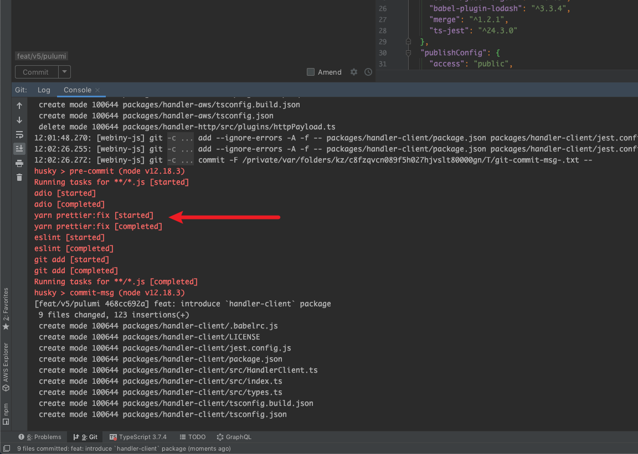Print the console output
The width and height of the screenshot is (638, 454).
19,163
